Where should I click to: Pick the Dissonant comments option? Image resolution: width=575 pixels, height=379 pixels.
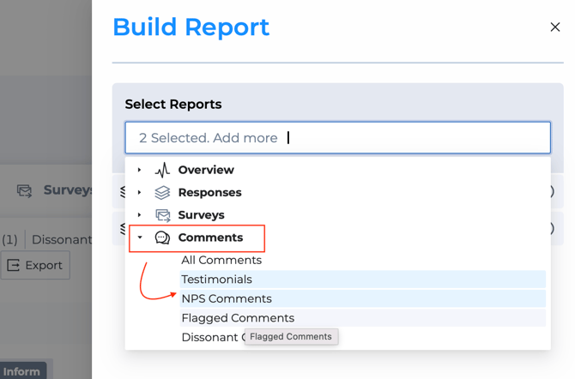click(x=209, y=338)
